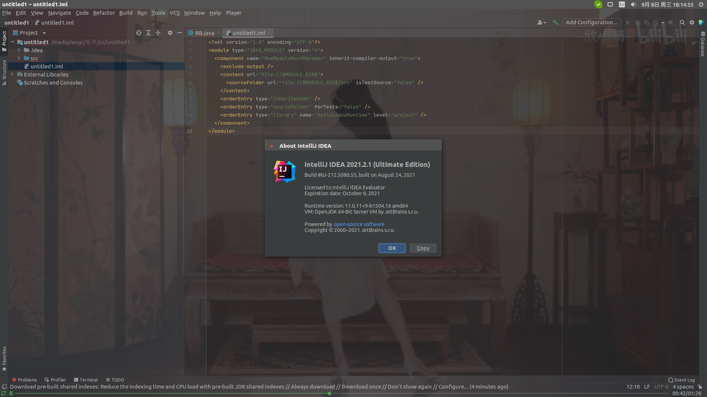Expand the .idea folder

[19, 50]
